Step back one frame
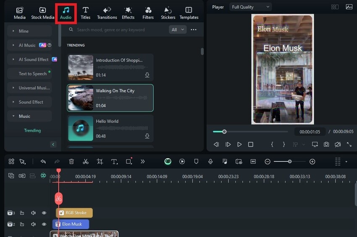 [x=216, y=144]
